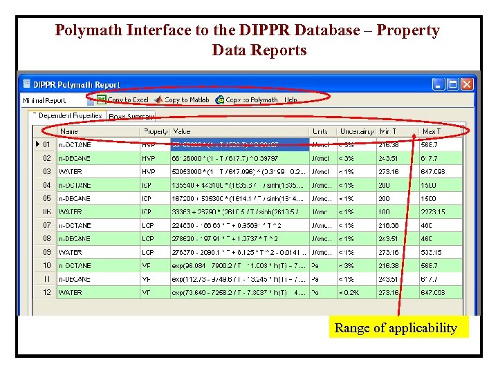The width and height of the screenshot is (498, 373).
Task: Click the highlighted Value cell in row 01
Action: [x=240, y=144]
